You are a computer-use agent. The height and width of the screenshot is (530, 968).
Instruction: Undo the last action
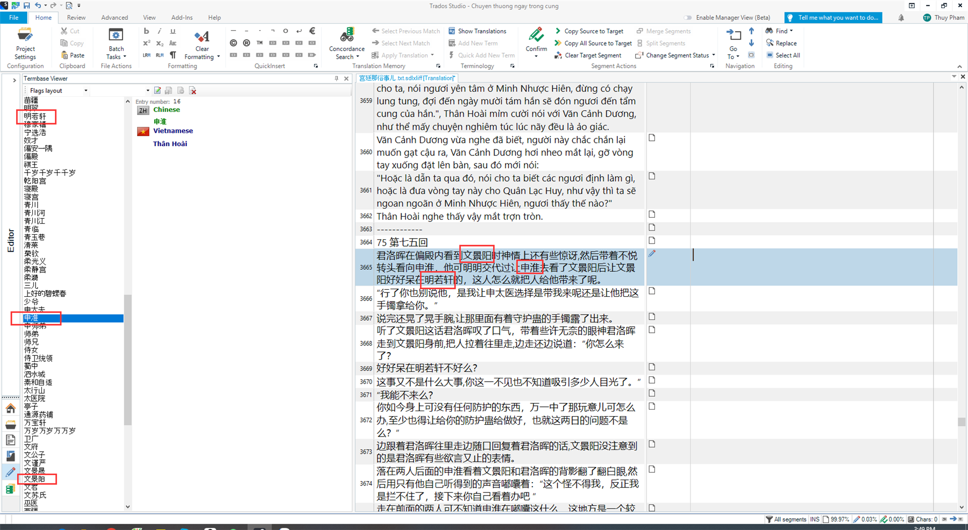point(38,5)
